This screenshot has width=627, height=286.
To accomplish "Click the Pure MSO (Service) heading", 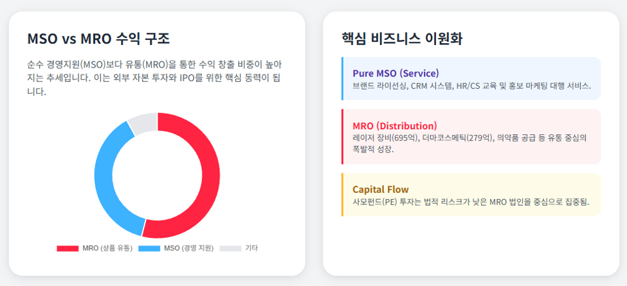I will 395,73.
